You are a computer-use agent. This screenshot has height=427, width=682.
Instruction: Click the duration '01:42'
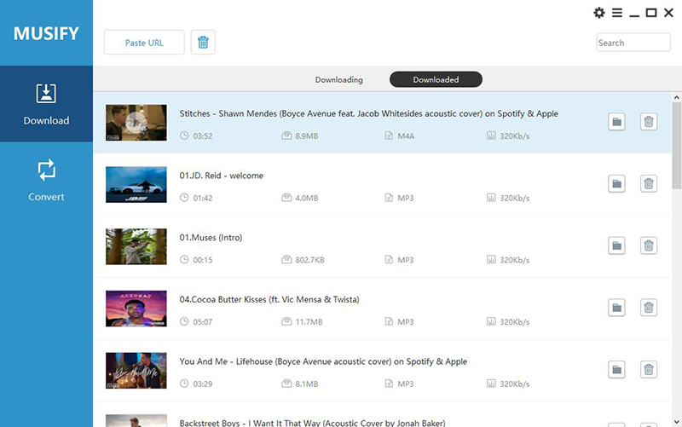click(203, 198)
